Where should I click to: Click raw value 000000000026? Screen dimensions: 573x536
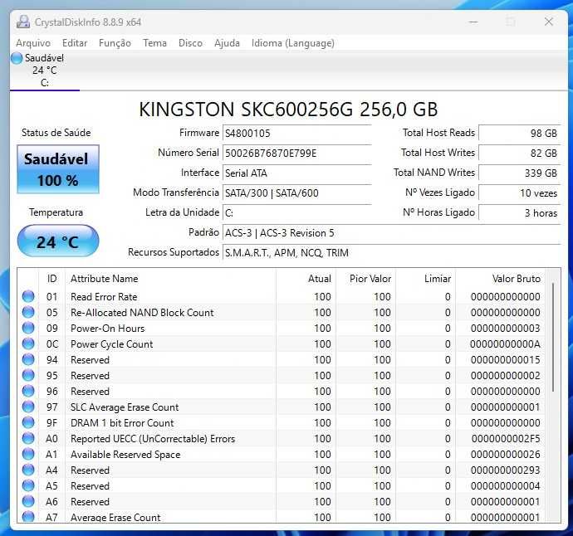(x=506, y=454)
